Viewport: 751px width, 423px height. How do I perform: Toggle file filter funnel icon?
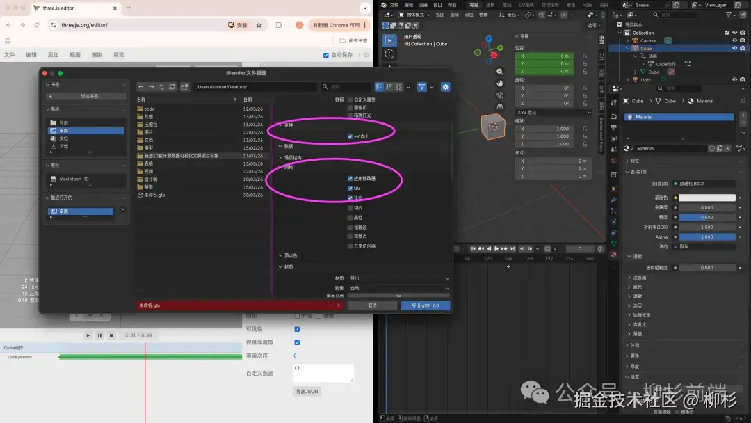pyautogui.click(x=422, y=87)
